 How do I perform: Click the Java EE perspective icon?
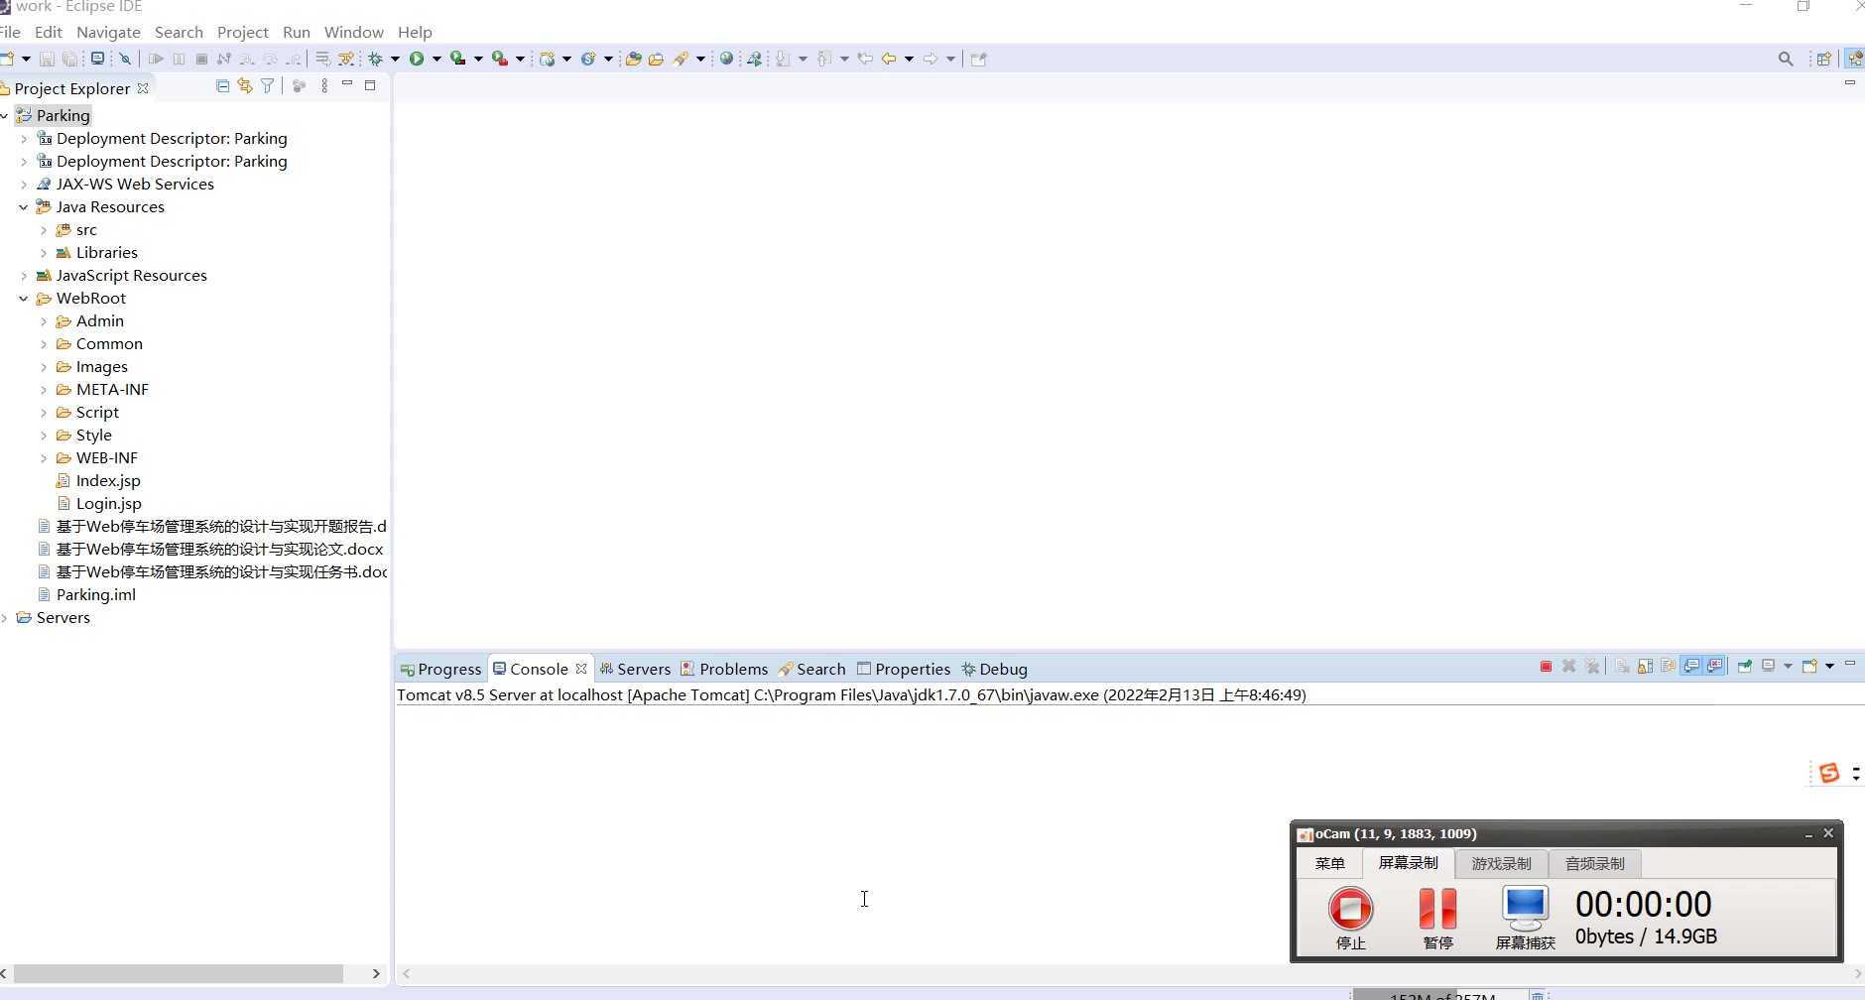pyautogui.click(x=1854, y=59)
